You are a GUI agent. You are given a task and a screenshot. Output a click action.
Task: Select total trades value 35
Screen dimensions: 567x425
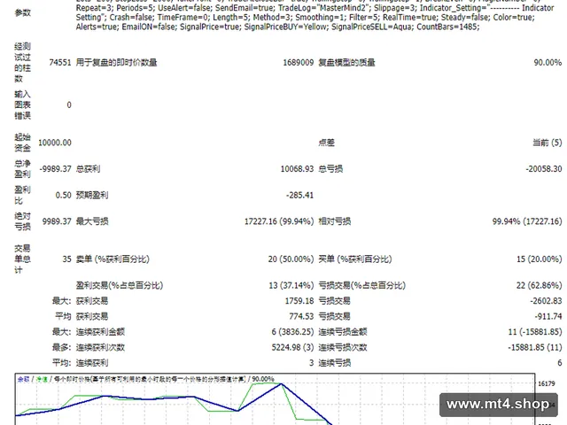(x=67, y=259)
